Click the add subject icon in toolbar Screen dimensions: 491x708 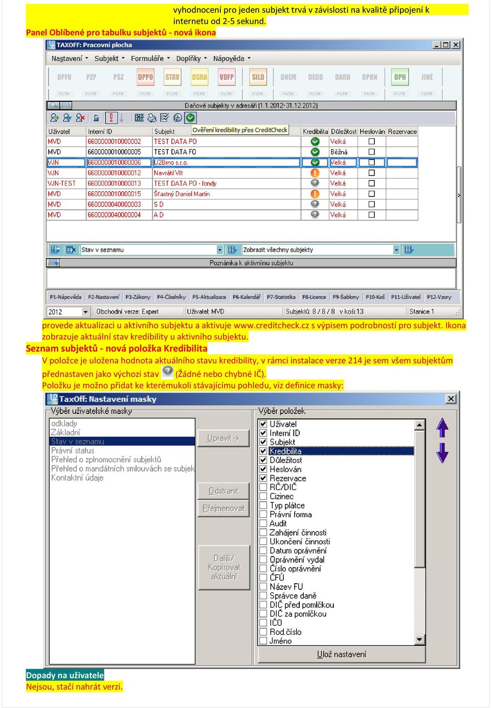click(x=54, y=118)
